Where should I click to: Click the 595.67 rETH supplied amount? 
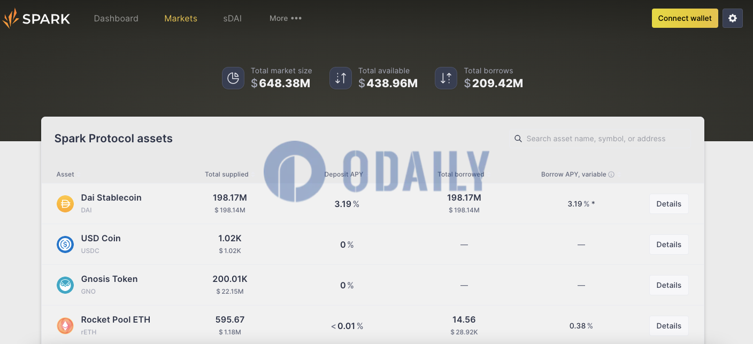tap(230, 319)
